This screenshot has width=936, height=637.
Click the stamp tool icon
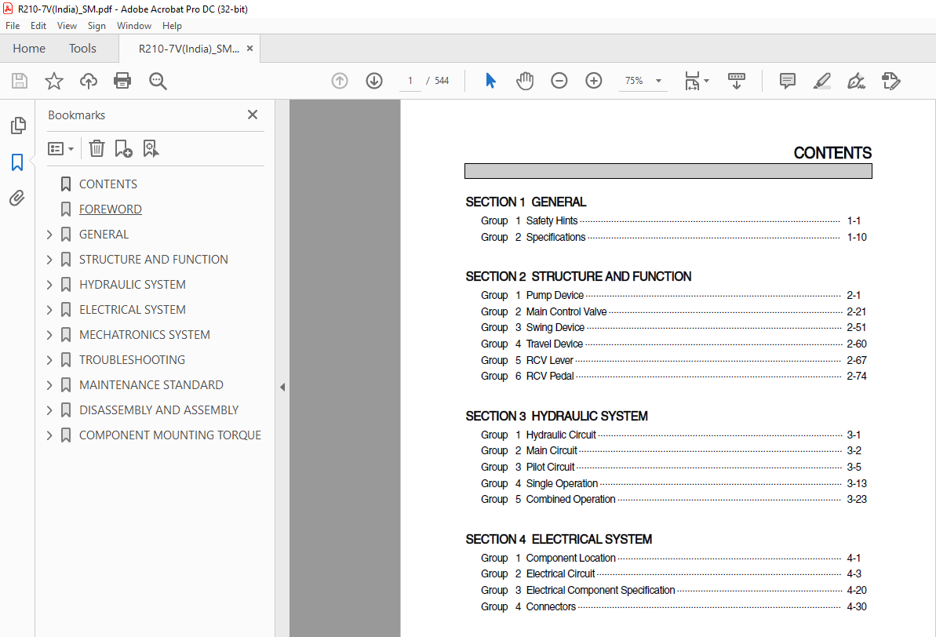tap(890, 81)
